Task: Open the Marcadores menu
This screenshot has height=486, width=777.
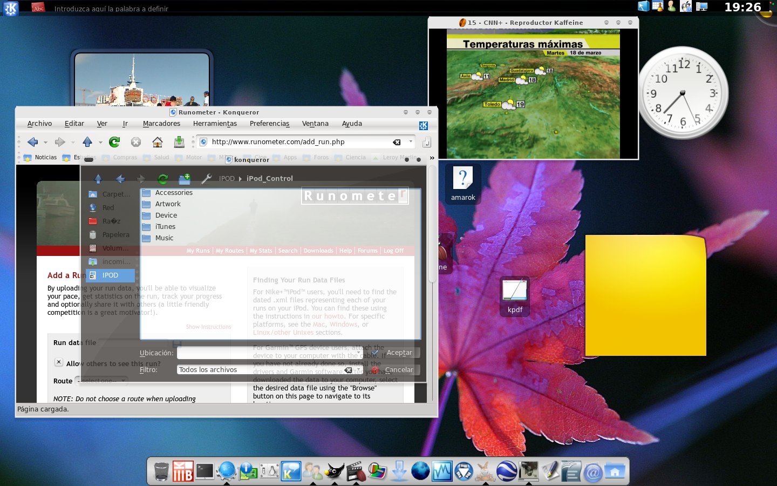Action: pos(161,124)
